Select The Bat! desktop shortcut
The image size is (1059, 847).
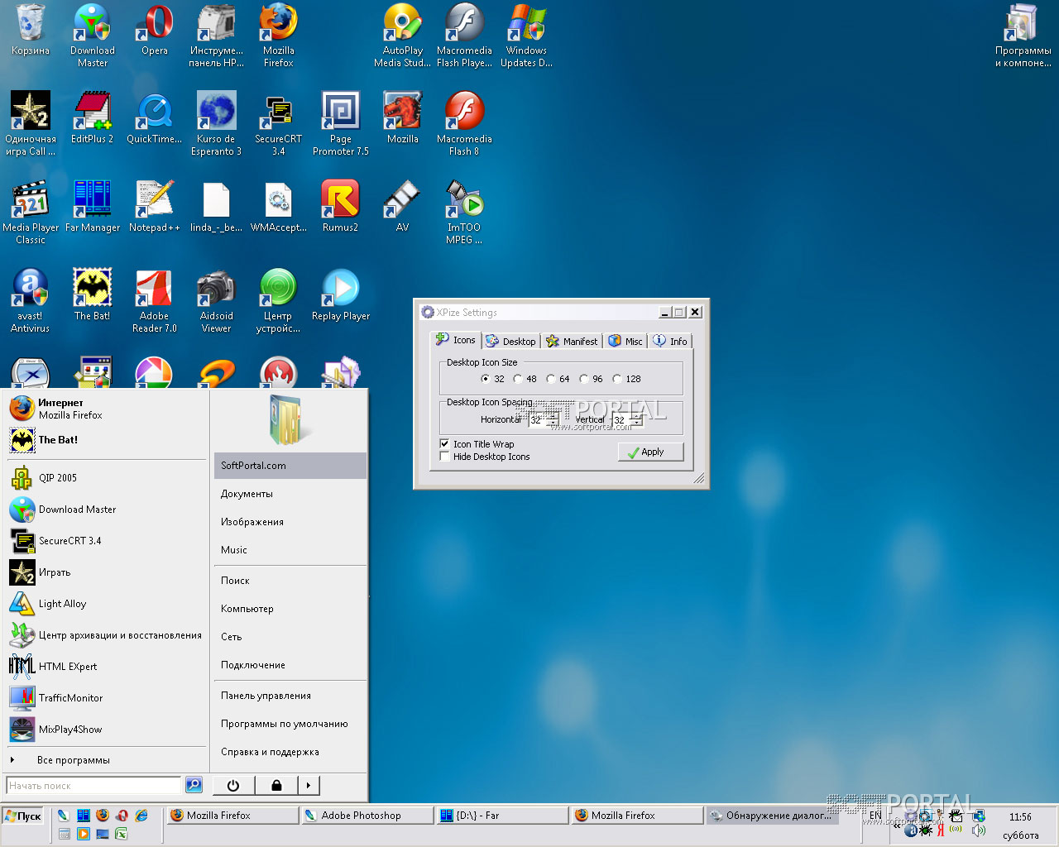[x=93, y=295]
